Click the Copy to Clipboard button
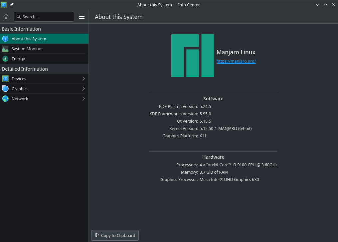This screenshot has width=338, height=242. [115, 235]
